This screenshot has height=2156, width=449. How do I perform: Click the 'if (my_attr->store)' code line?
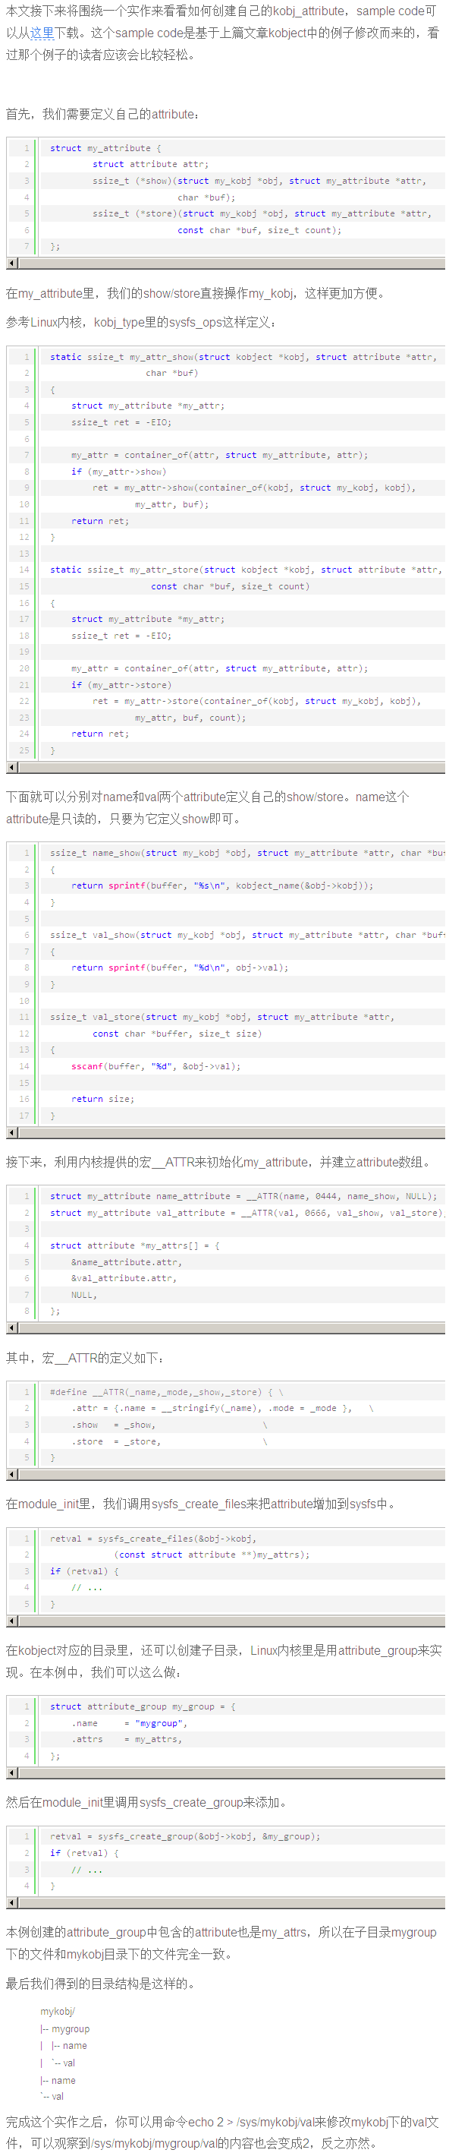coord(120,685)
